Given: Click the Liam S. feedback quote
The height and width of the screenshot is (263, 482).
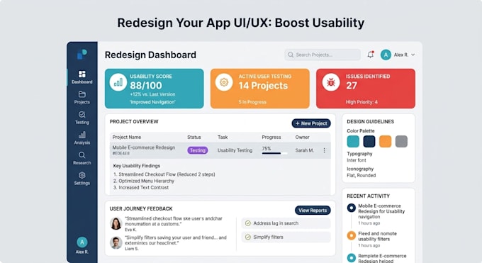Looking at the screenshot, I should point(176,240).
